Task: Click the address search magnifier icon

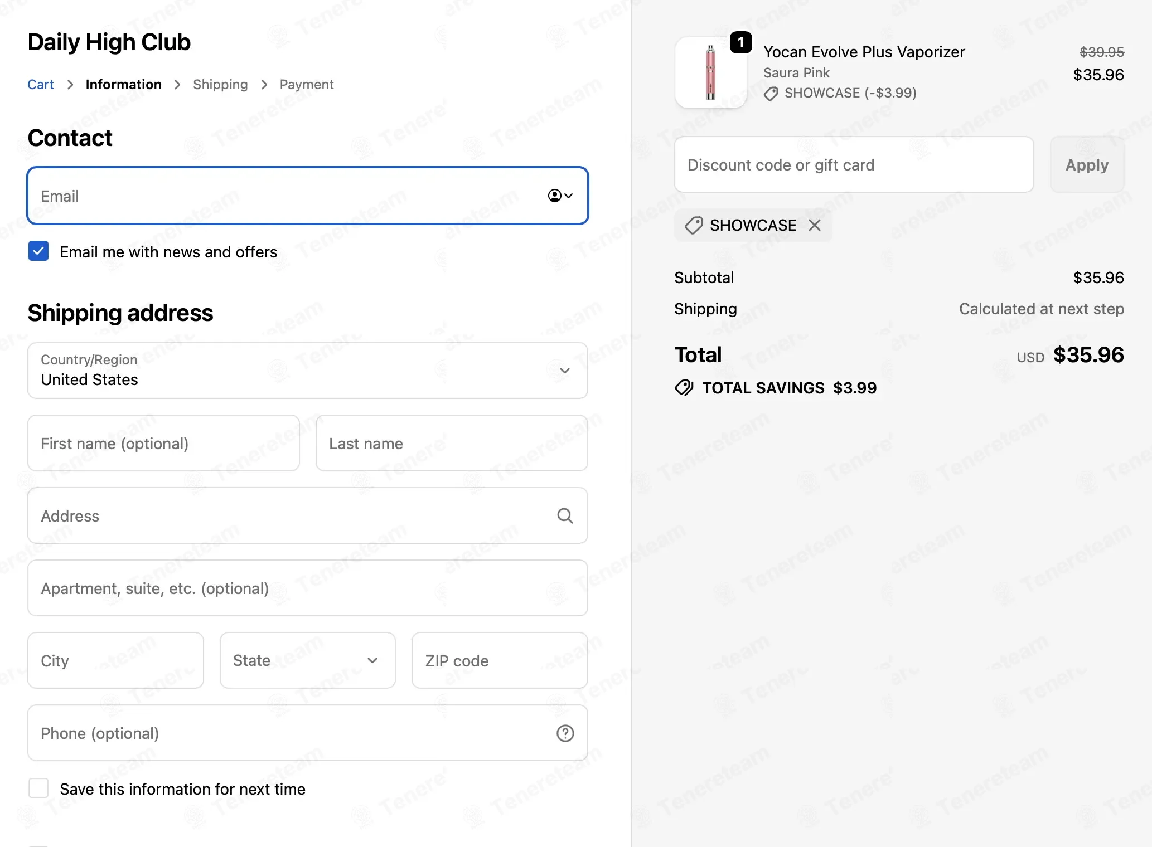Action: pyautogui.click(x=565, y=515)
